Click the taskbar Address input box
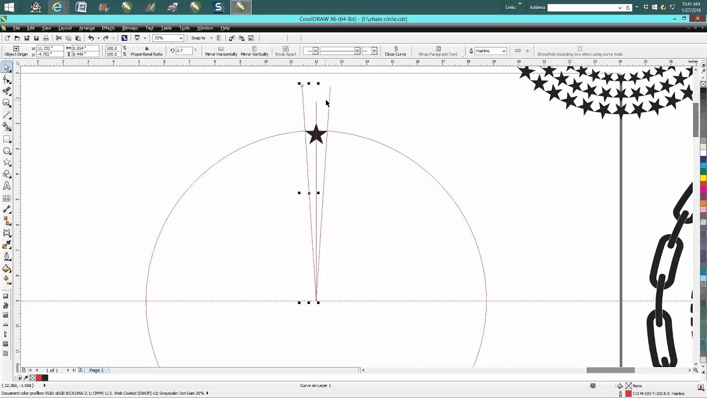 (x=585, y=7)
